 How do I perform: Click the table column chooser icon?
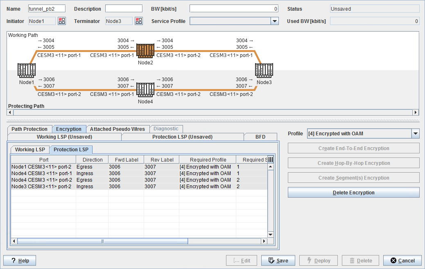[270, 160]
